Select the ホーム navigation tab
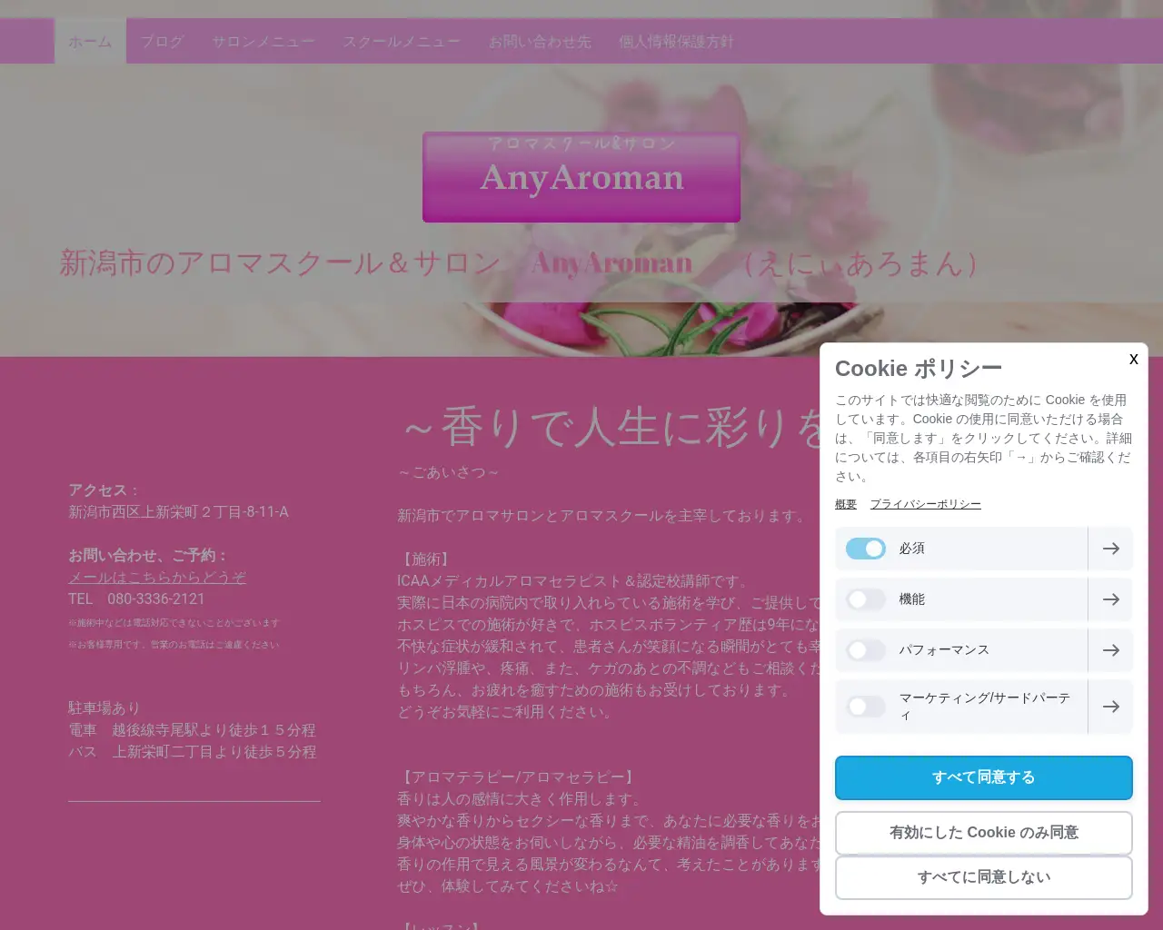The width and height of the screenshot is (1163, 930). pos(90,41)
